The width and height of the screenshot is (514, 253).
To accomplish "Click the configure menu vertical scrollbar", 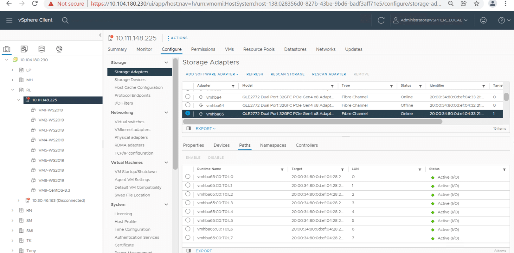I will (x=175, y=114).
